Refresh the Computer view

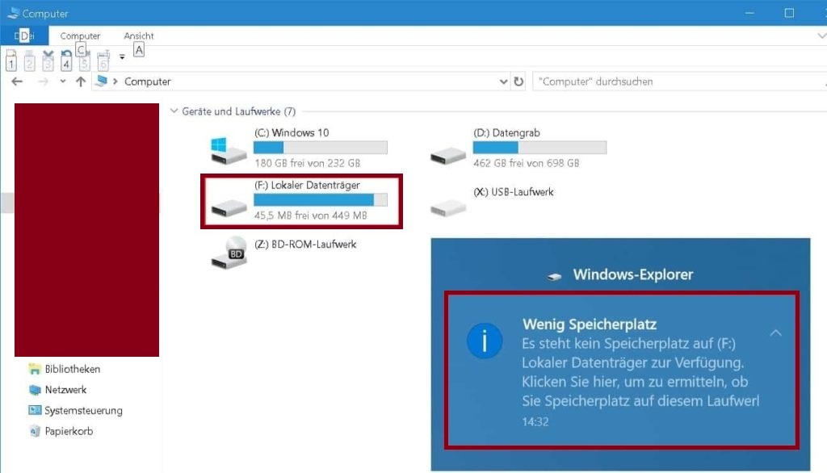click(x=519, y=82)
